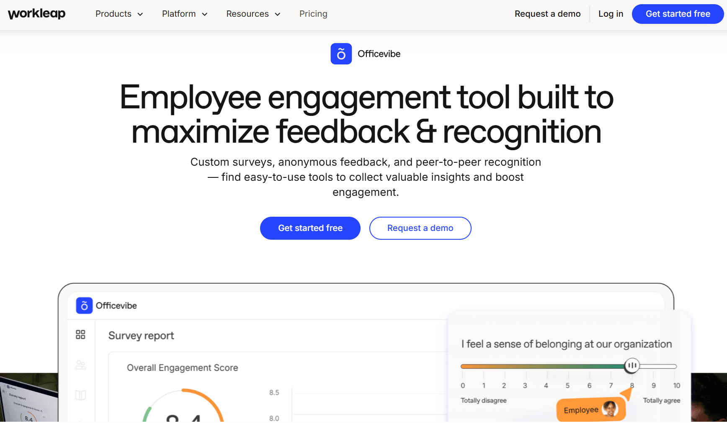Open the Platform menu
The width and height of the screenshot is (727, 423).
[185, 14]
